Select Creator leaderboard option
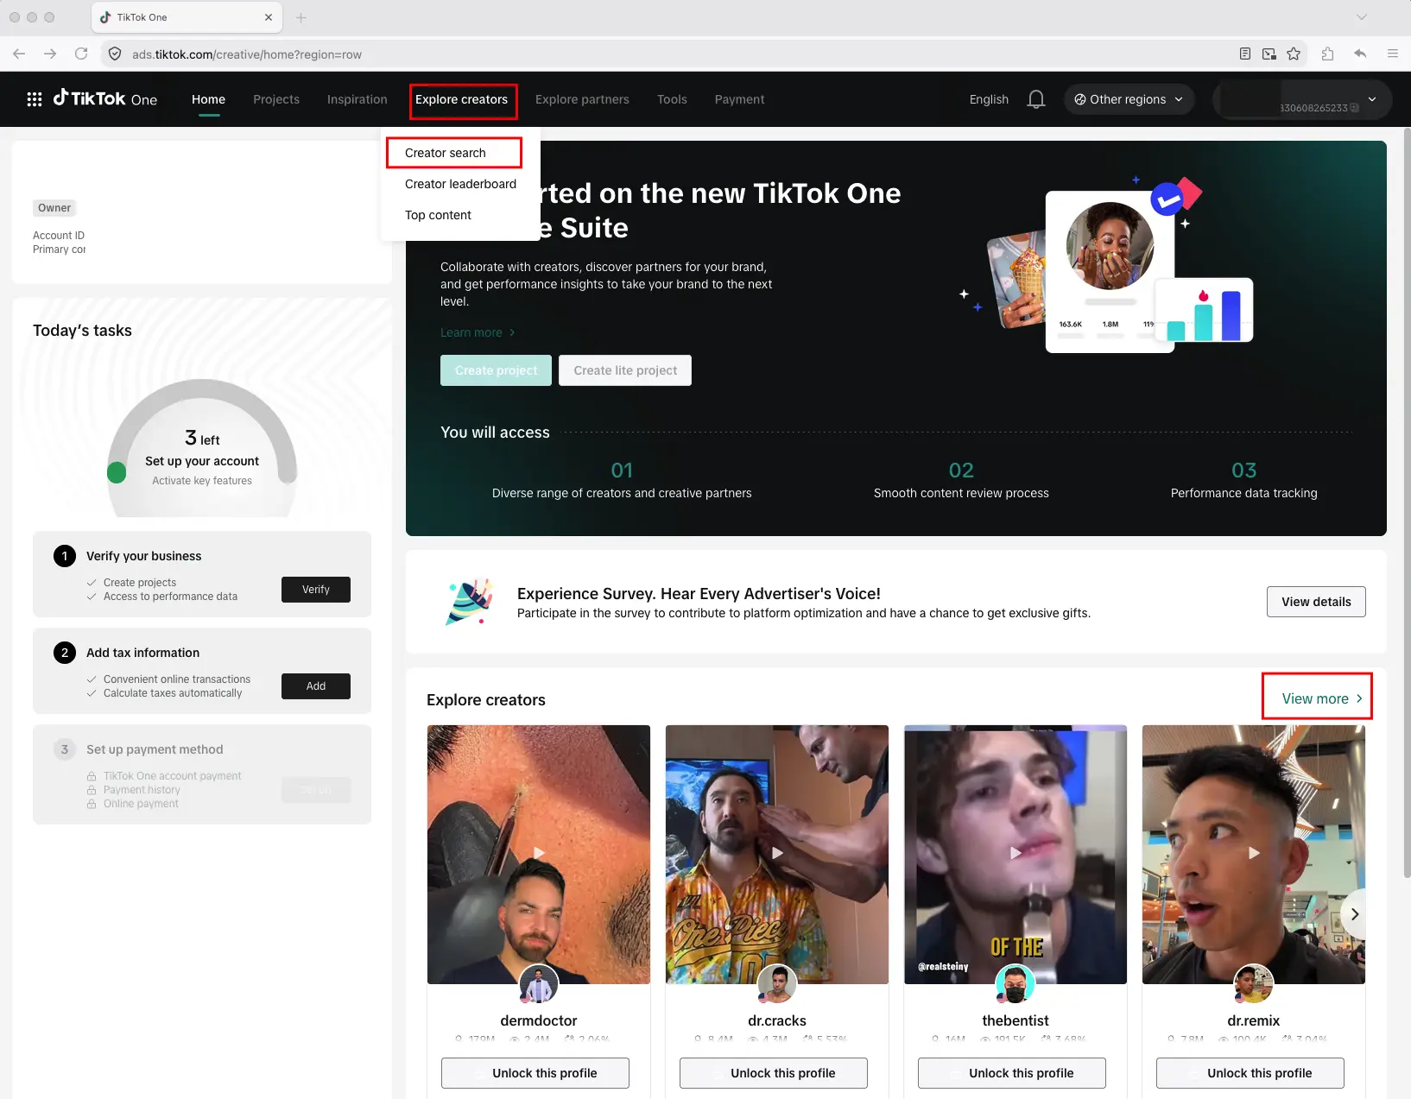1411x1099 pixels. (460, 184)
